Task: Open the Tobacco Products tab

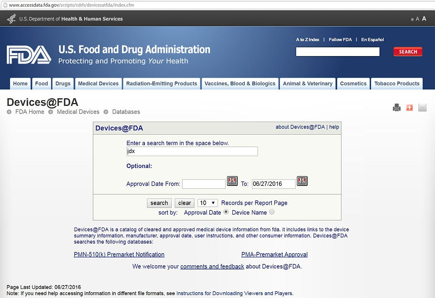Action: (x=397, y=84)
